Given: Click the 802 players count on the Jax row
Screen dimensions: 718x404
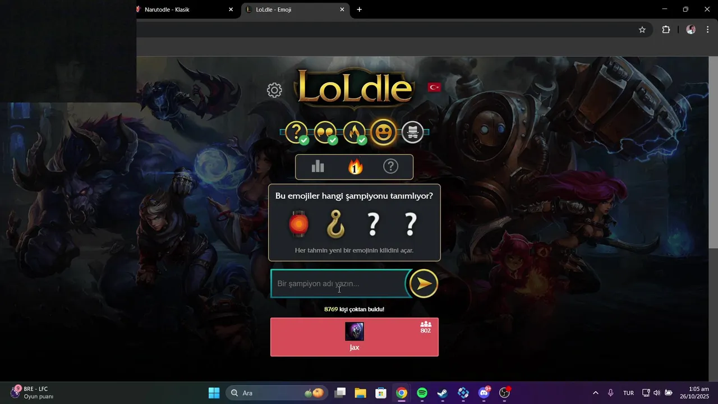Looking at the screenshot, I should point(426,328).
